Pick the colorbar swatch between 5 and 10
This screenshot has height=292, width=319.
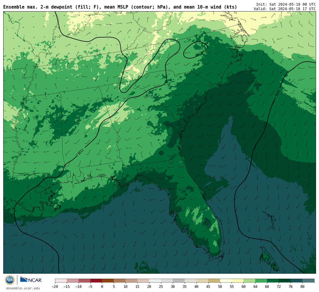pos(120,280)
